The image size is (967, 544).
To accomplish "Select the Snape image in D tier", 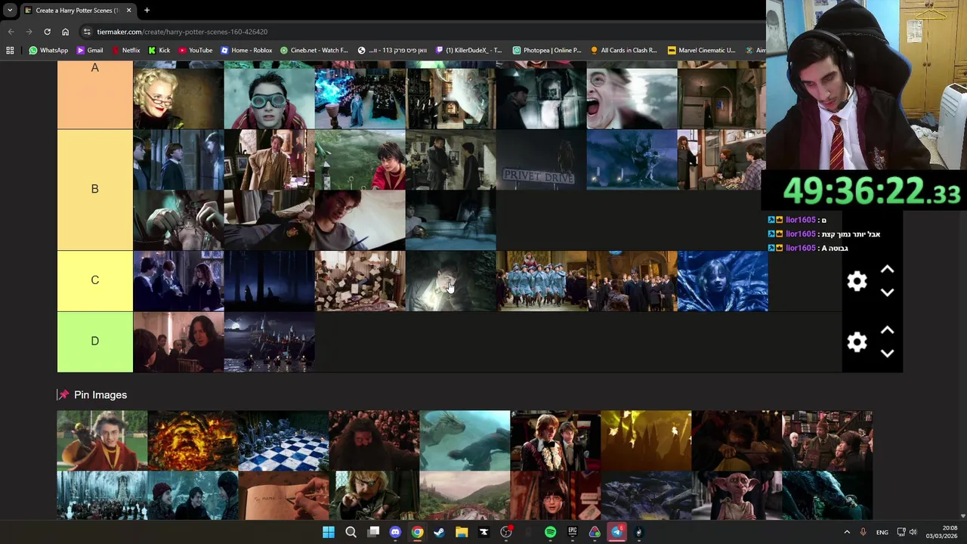I will [x=178, y=342].
